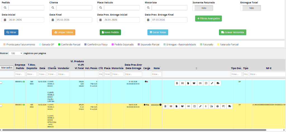Image resolution: width=286 pixels, height=132 pixels.
Task: Check the checkbox for order 00030014
Action: coord(1,83)
